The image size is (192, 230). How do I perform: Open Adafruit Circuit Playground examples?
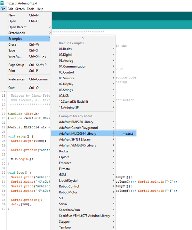coord(83,128)
